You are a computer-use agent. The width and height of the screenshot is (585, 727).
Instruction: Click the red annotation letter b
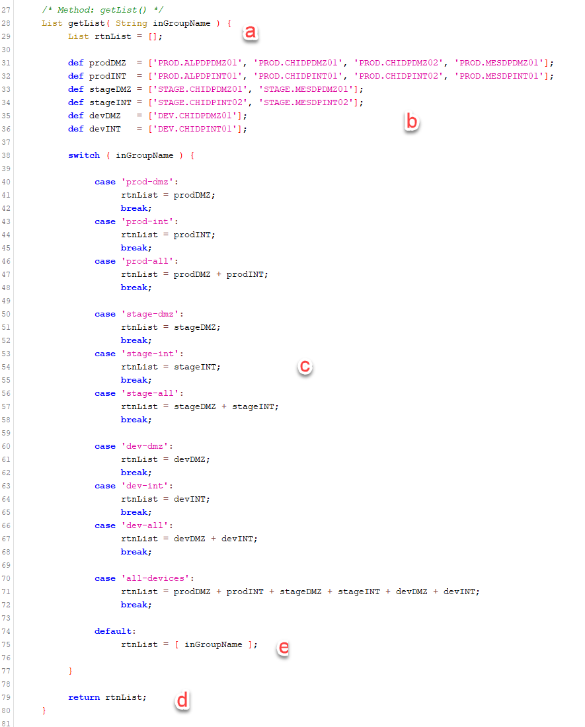pyautogui.click(x=411, y=122)
